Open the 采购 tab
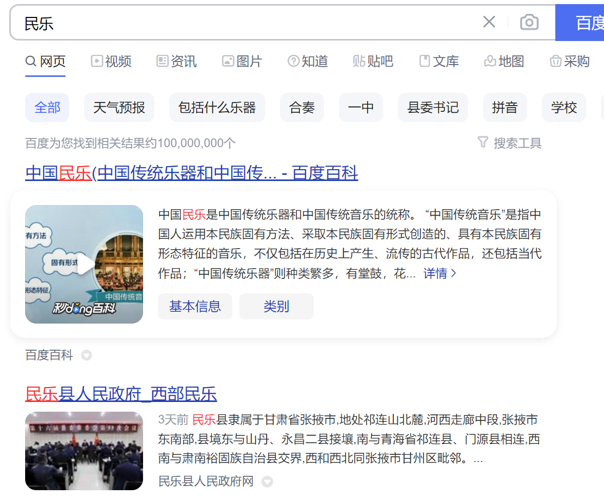This screenshot has width=604, height=503. click(x=570, y=61)
